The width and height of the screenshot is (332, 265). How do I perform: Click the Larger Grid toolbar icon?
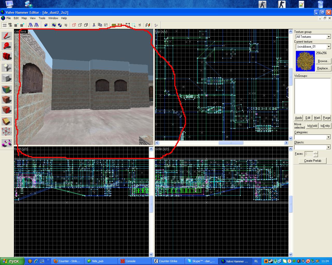22,25
